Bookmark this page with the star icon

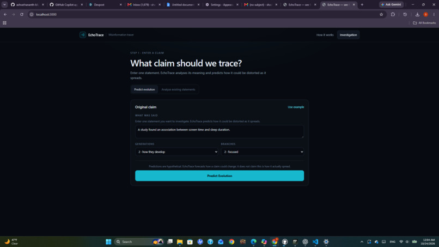tap(381, 14)
